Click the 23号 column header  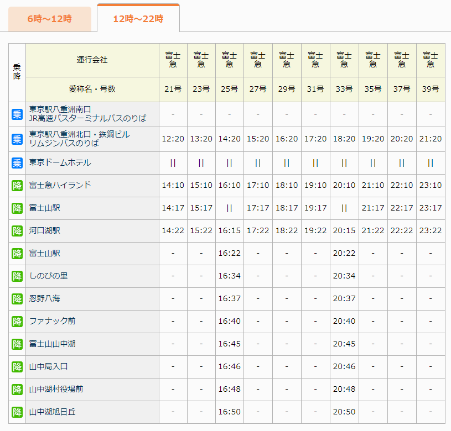coord(201,89)
